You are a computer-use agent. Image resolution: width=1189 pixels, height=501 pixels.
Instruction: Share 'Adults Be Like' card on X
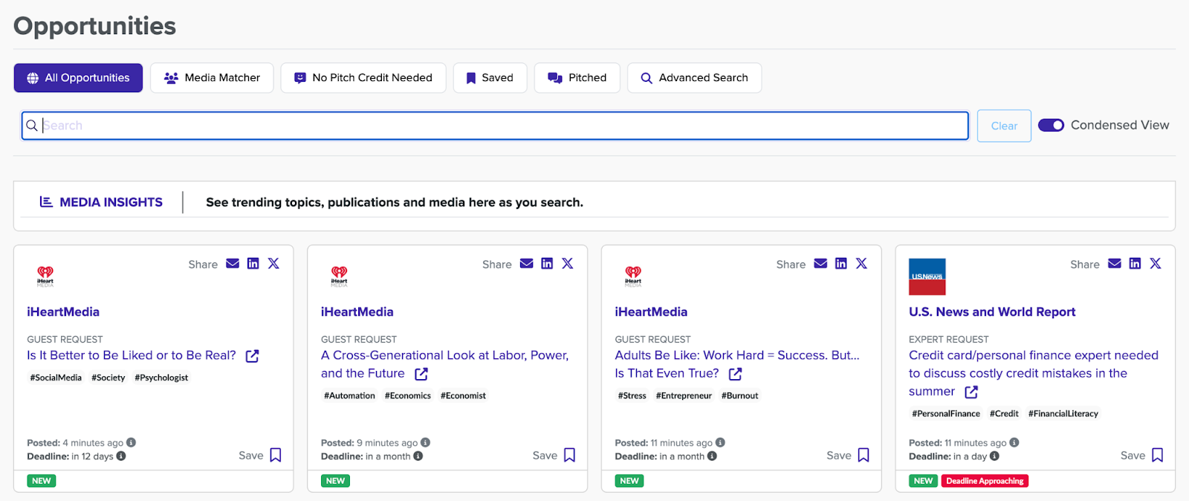click(x=861, y=264)
